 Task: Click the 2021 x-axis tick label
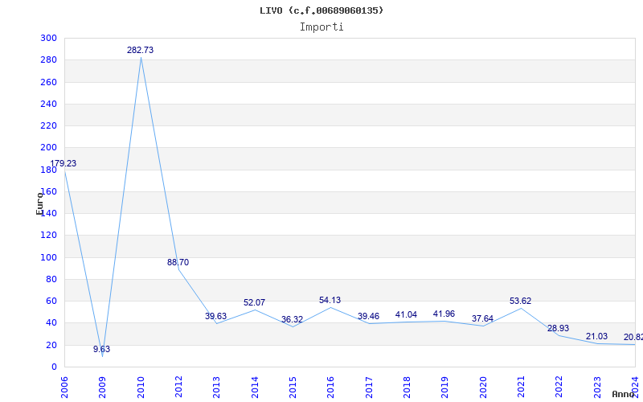pos(521,388)
